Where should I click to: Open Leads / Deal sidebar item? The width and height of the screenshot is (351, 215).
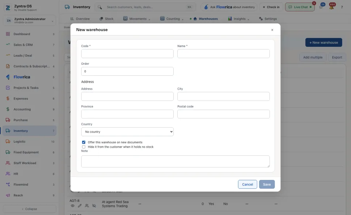click(x=30, y=56)
